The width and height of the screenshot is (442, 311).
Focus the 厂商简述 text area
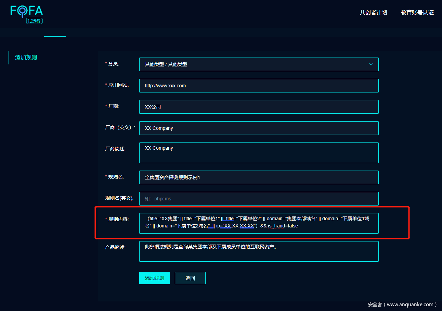pos(259,153)
